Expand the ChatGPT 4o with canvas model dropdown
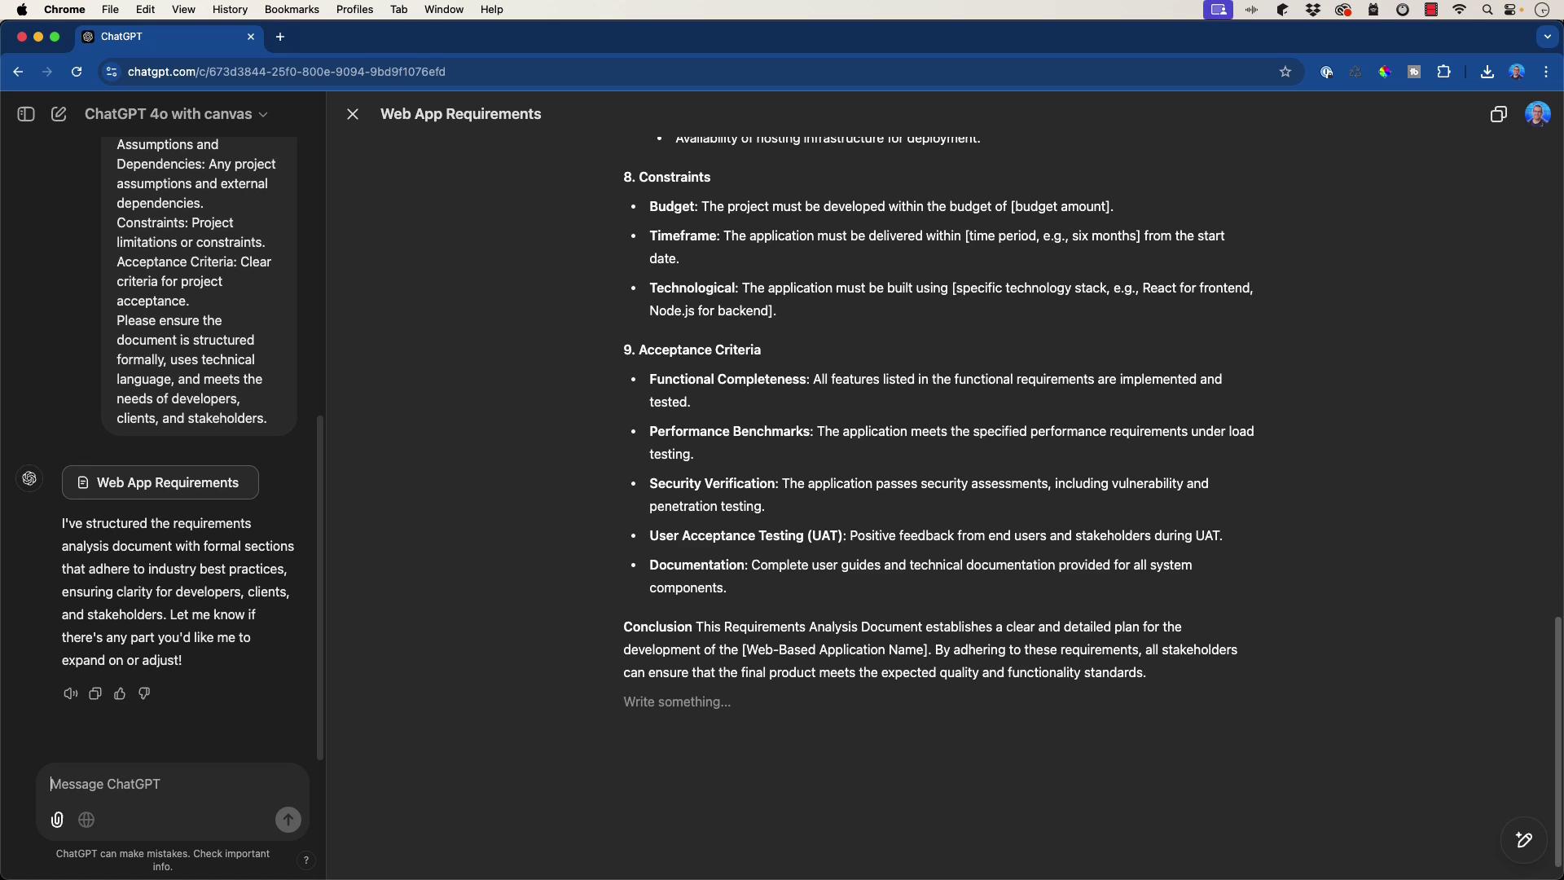The width and height of the screenshot is (1564, 880). coord(176,115)
